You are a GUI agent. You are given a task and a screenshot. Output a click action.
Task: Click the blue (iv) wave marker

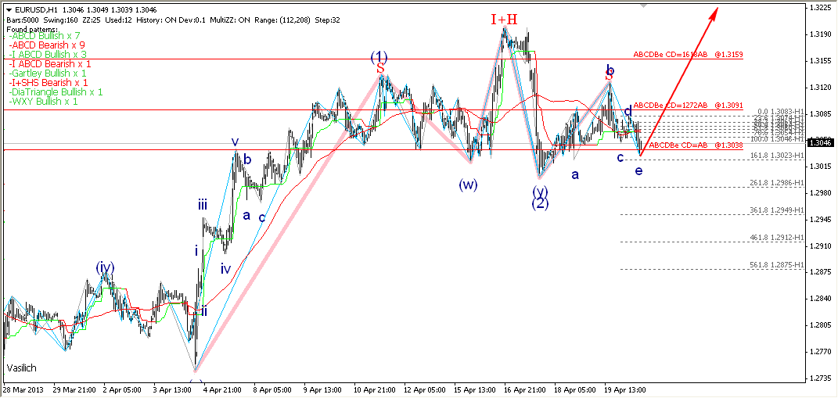(106, 267)
